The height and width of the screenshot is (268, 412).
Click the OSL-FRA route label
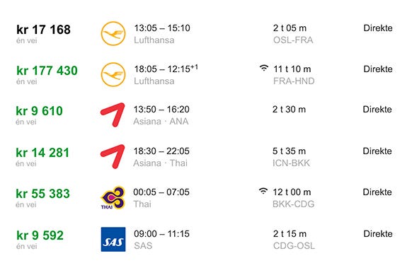(x=293, y=40)
